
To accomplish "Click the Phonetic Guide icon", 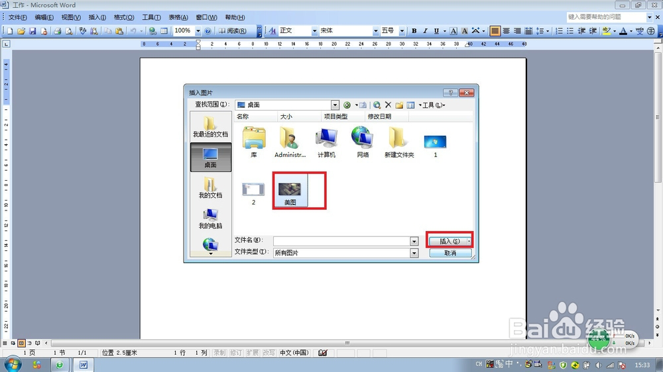I will tap(640, 31).
